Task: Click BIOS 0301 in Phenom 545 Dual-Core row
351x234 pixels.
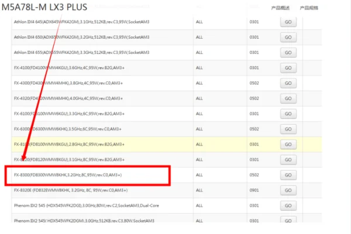Action: click(254, 205)
